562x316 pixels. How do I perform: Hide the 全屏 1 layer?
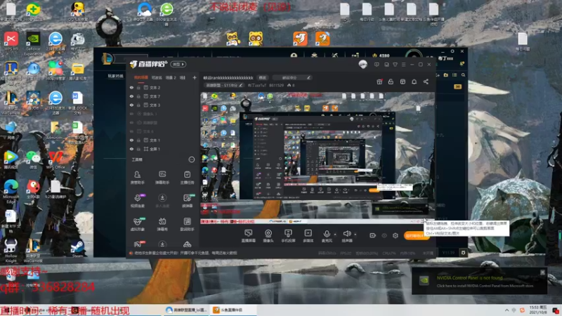pyautogui.click(x=131, y=149)
